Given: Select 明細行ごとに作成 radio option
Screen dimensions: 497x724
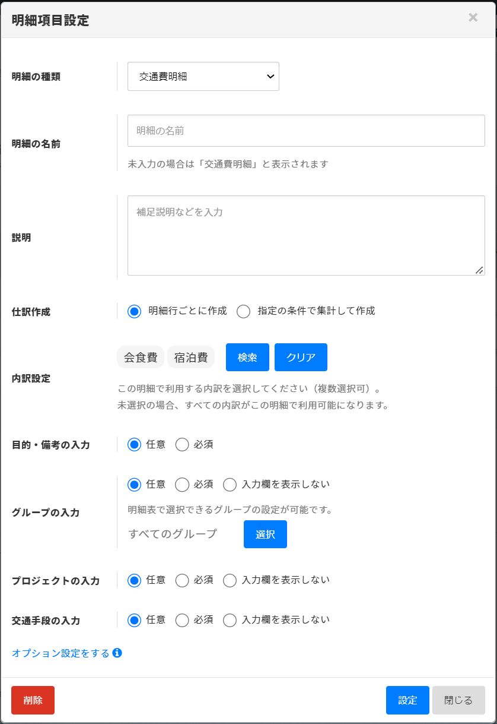Looking at the screenshot, I should tap(135, 311).
